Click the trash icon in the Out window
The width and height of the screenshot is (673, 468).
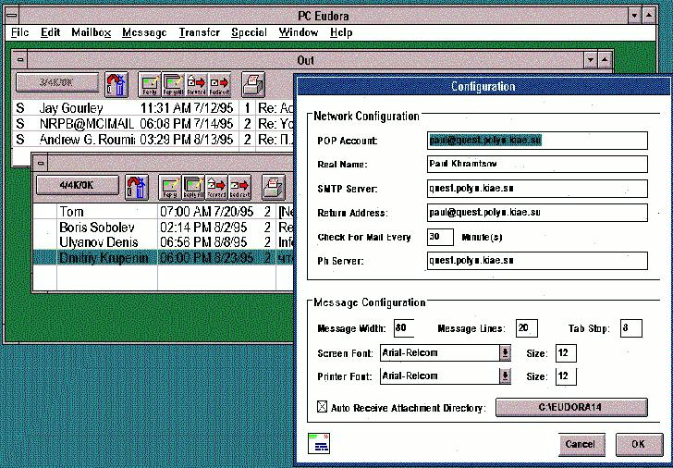tap(116, 85)
